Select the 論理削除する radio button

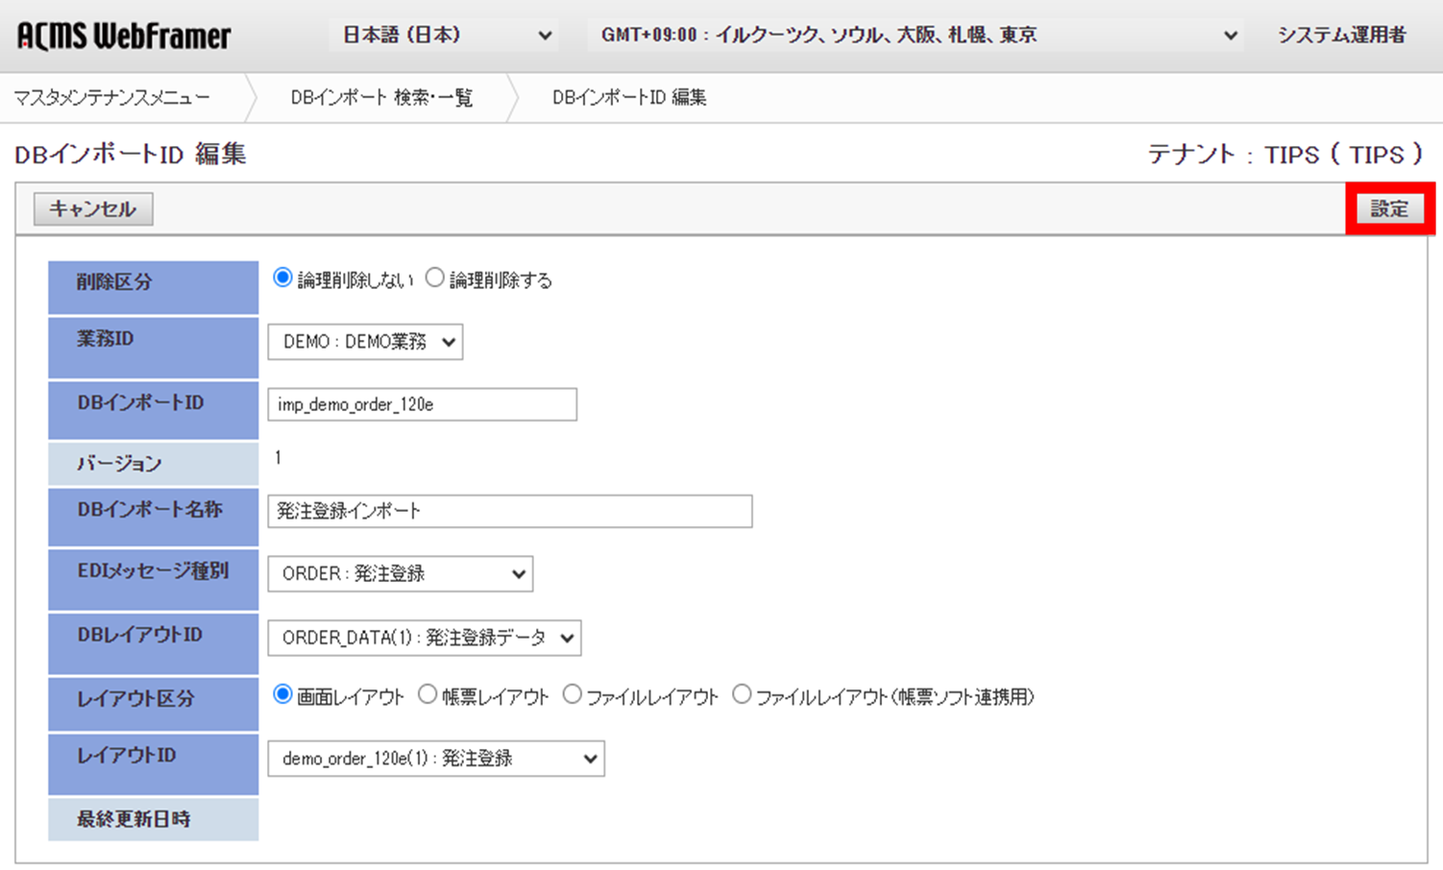pyautogui.click(x=435, y=277)
